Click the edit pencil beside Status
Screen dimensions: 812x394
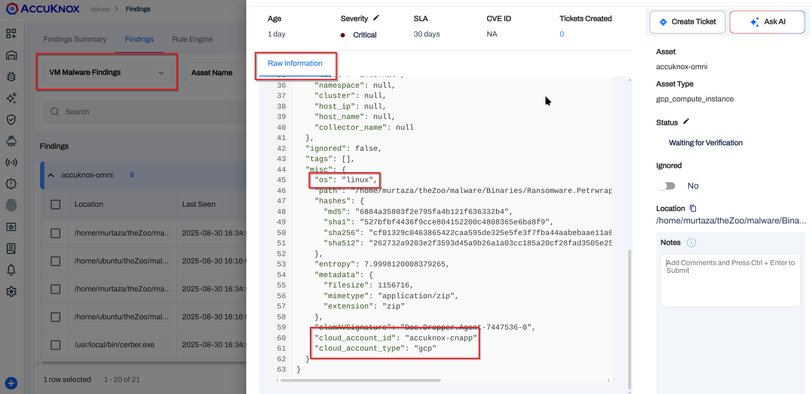tap(686, 122)
